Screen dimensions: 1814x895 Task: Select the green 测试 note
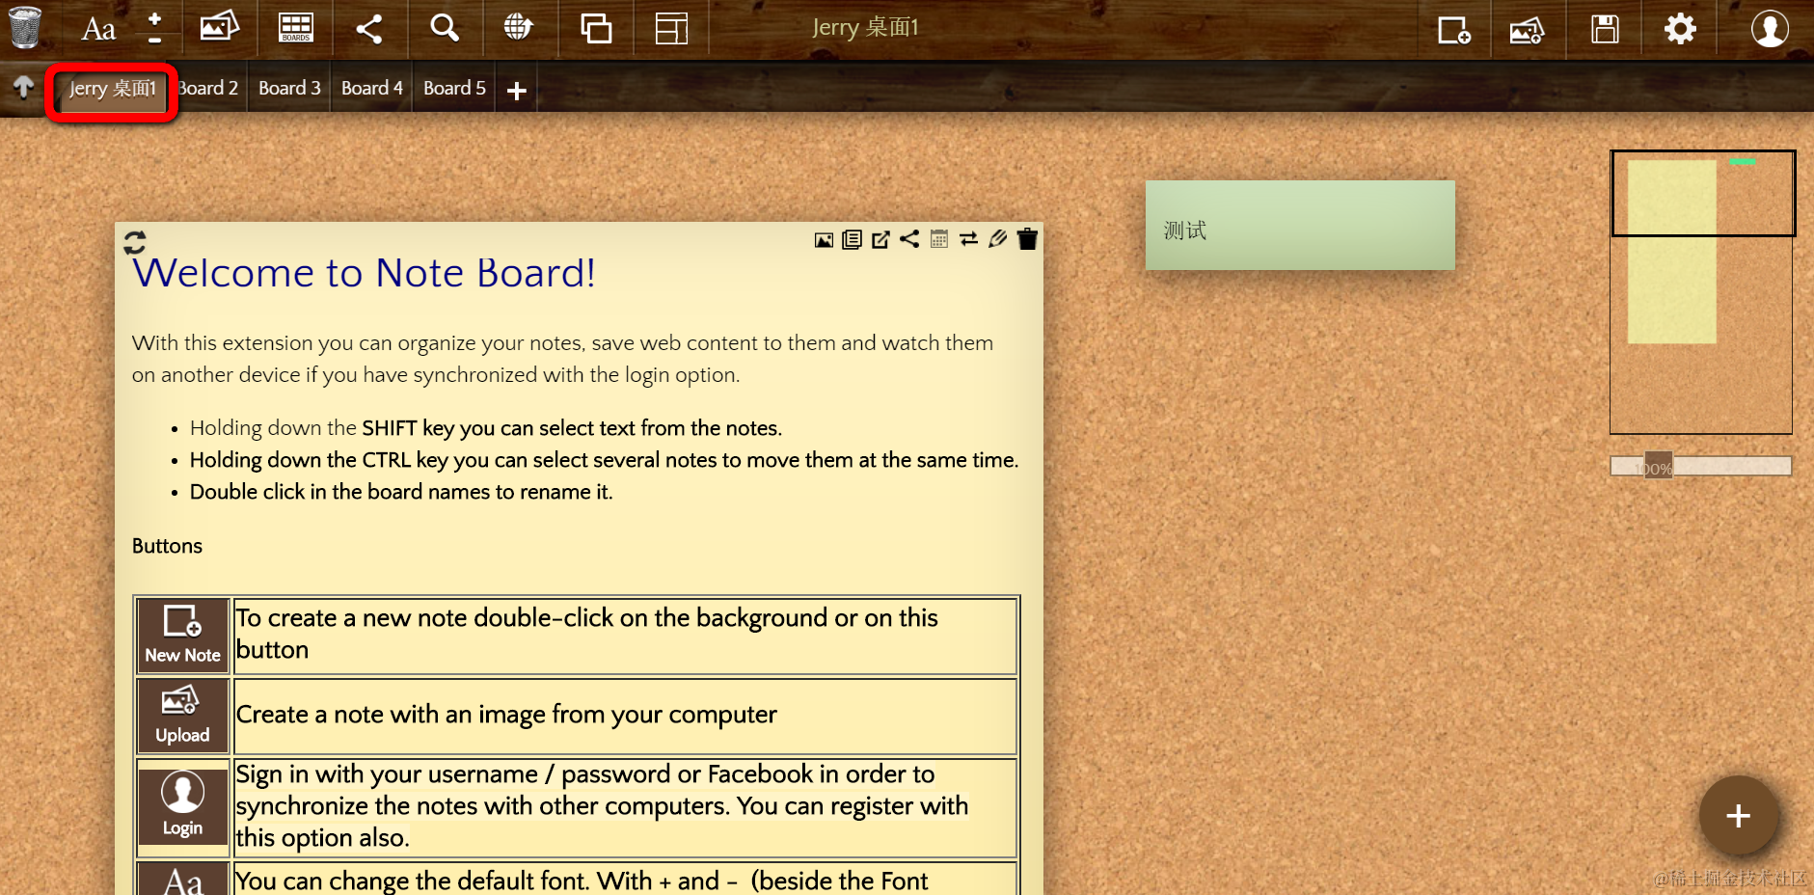pyautogui.click(x=1300, y=225)
